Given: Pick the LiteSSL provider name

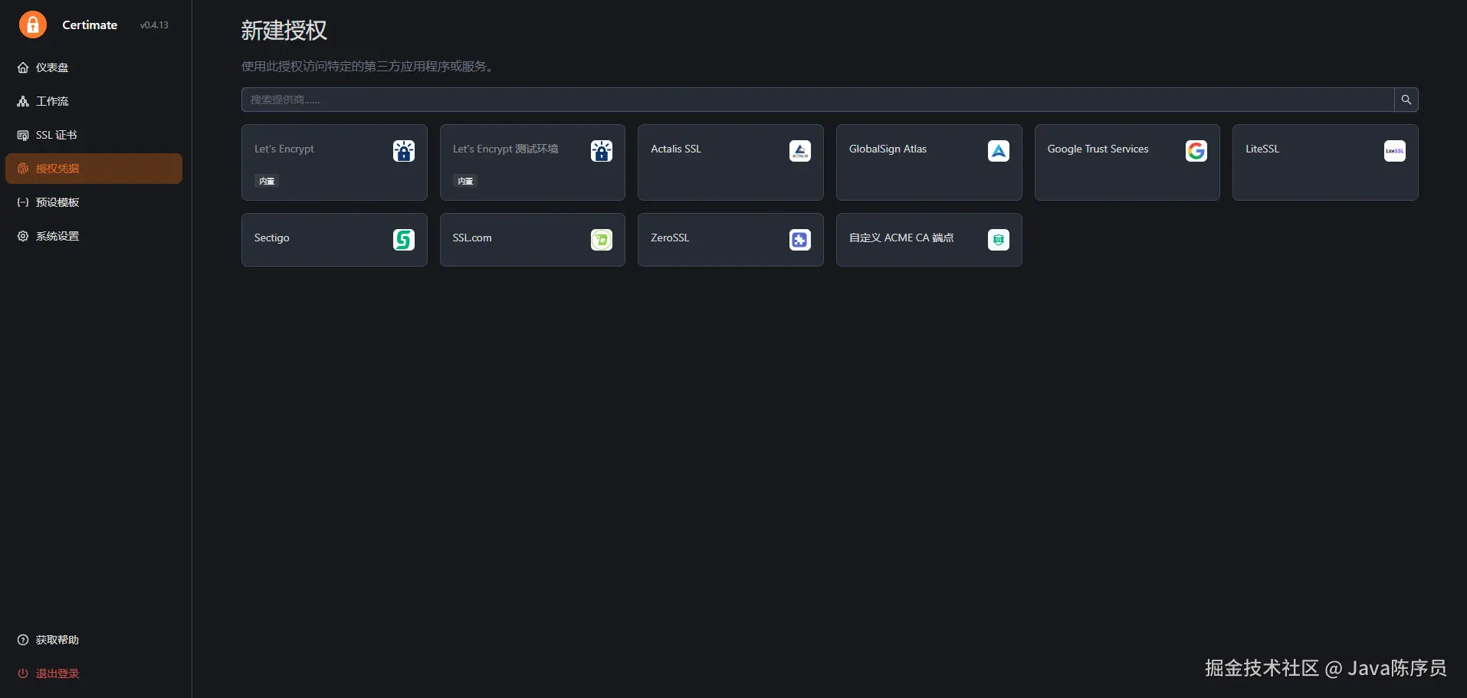Looking at the screenshot, I should 1262,149.
